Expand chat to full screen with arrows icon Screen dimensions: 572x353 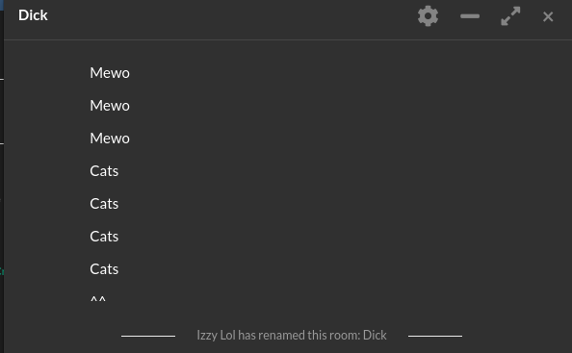[x=510, y=16]
